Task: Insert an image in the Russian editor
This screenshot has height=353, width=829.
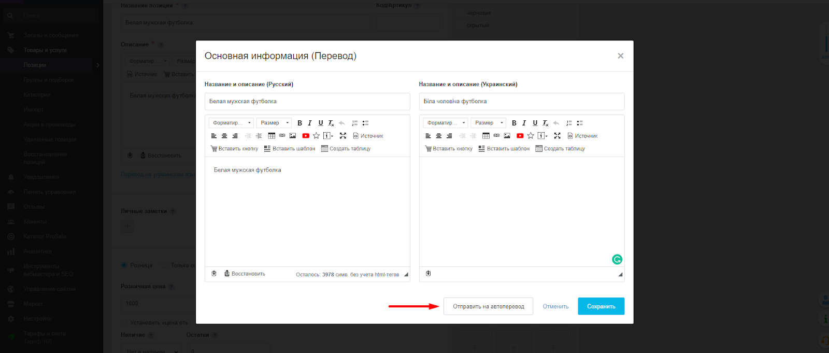Action: click(293, 136)
